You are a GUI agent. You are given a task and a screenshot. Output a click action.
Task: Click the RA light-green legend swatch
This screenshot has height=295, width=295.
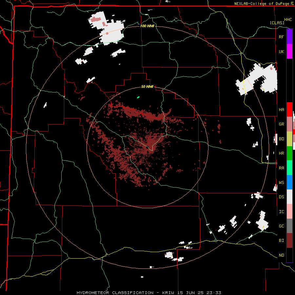click(289, 168)
